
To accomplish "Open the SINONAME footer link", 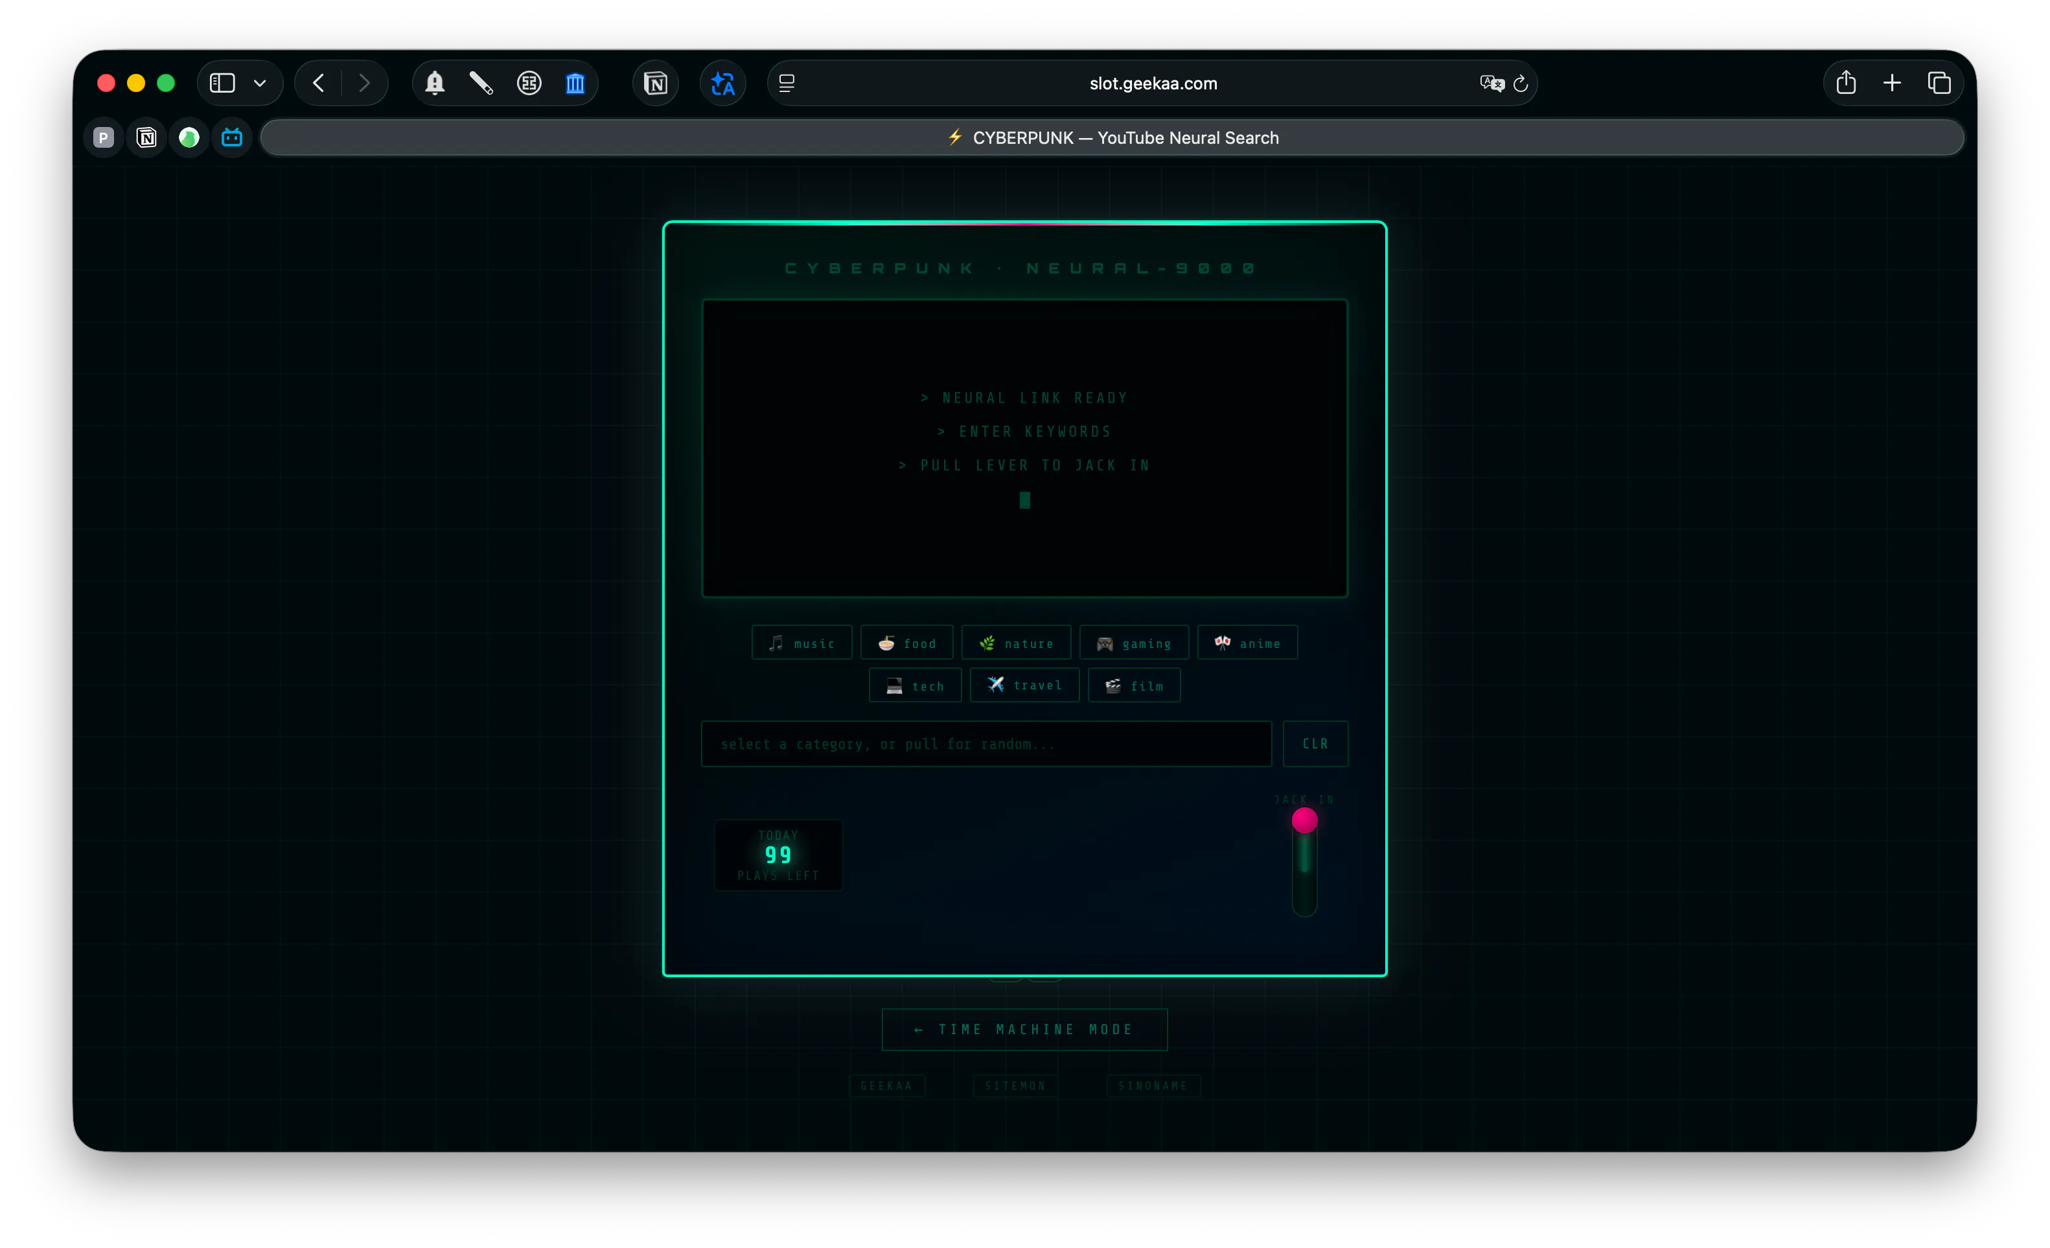I will 1153,1086.
